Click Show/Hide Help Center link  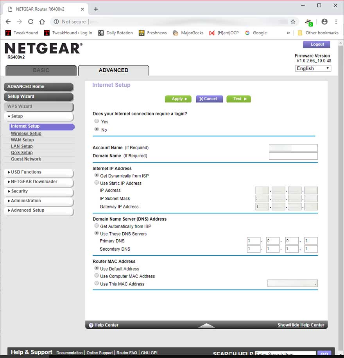click(301, 325)
